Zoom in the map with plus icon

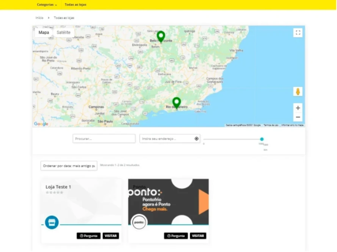298,108
